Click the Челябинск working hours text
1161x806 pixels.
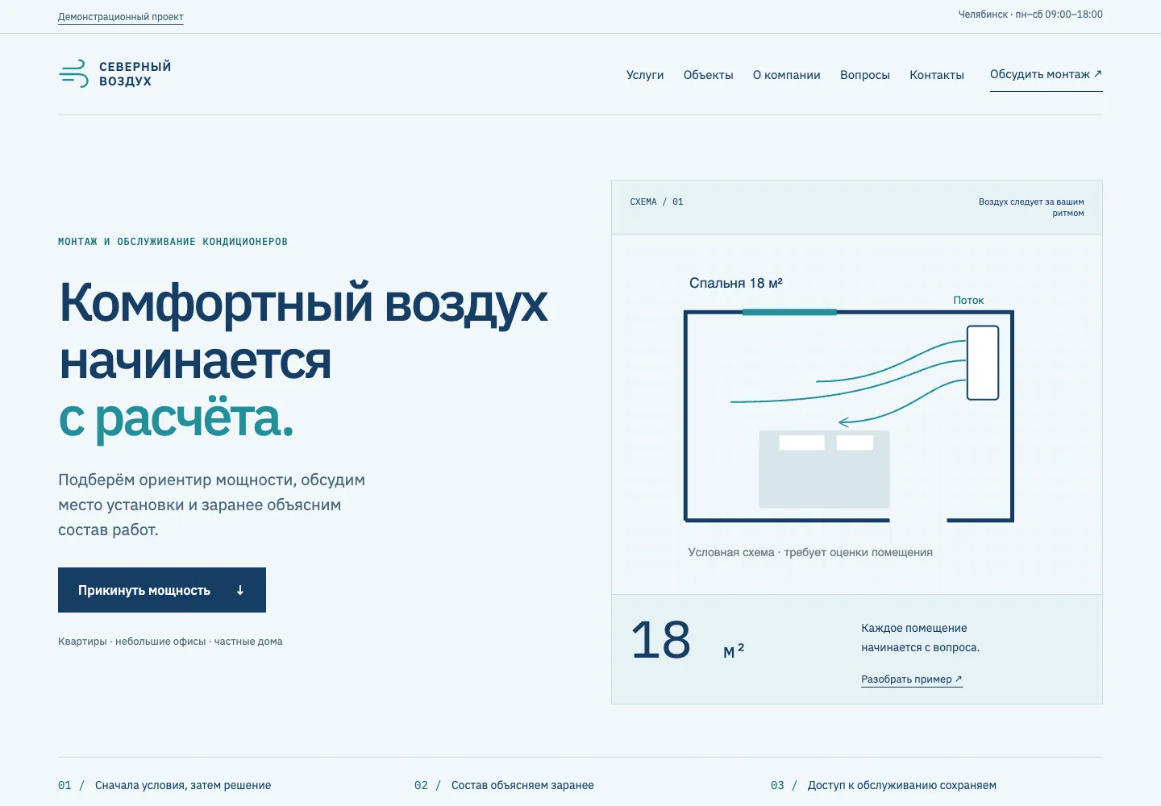[1030, 15]
